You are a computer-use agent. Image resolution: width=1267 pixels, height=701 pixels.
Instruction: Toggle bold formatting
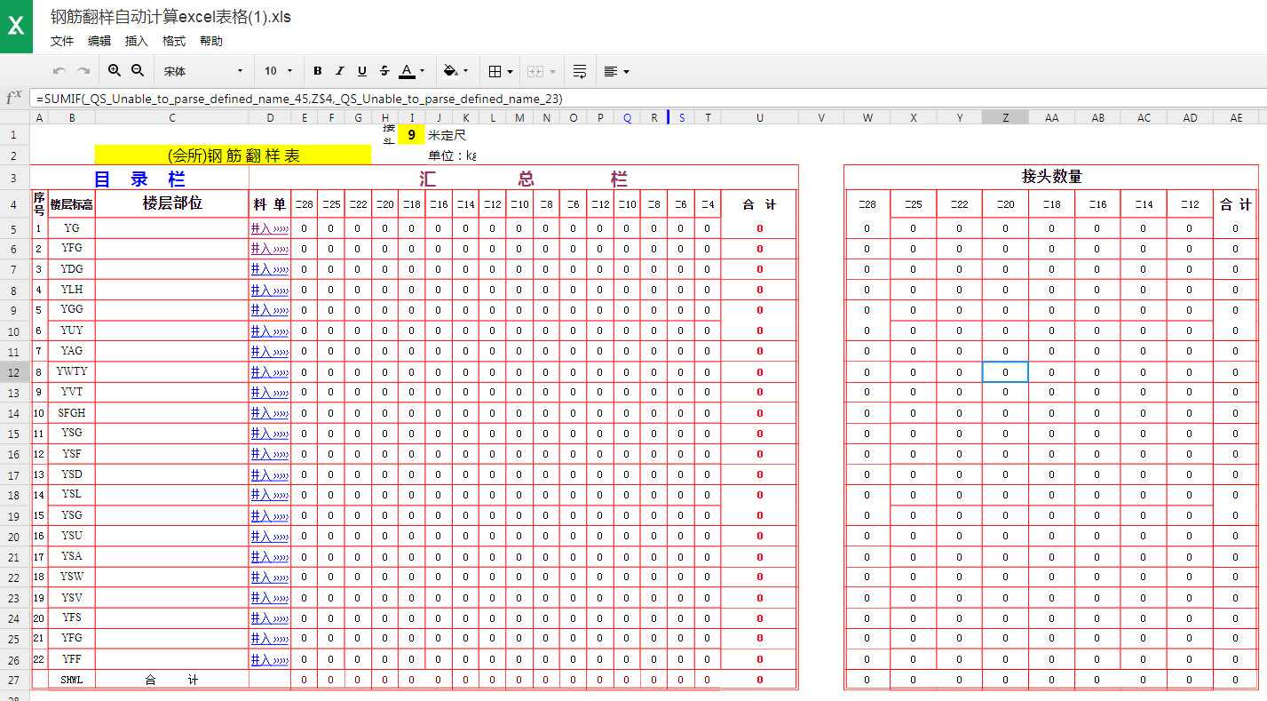(x=318, y=71)
